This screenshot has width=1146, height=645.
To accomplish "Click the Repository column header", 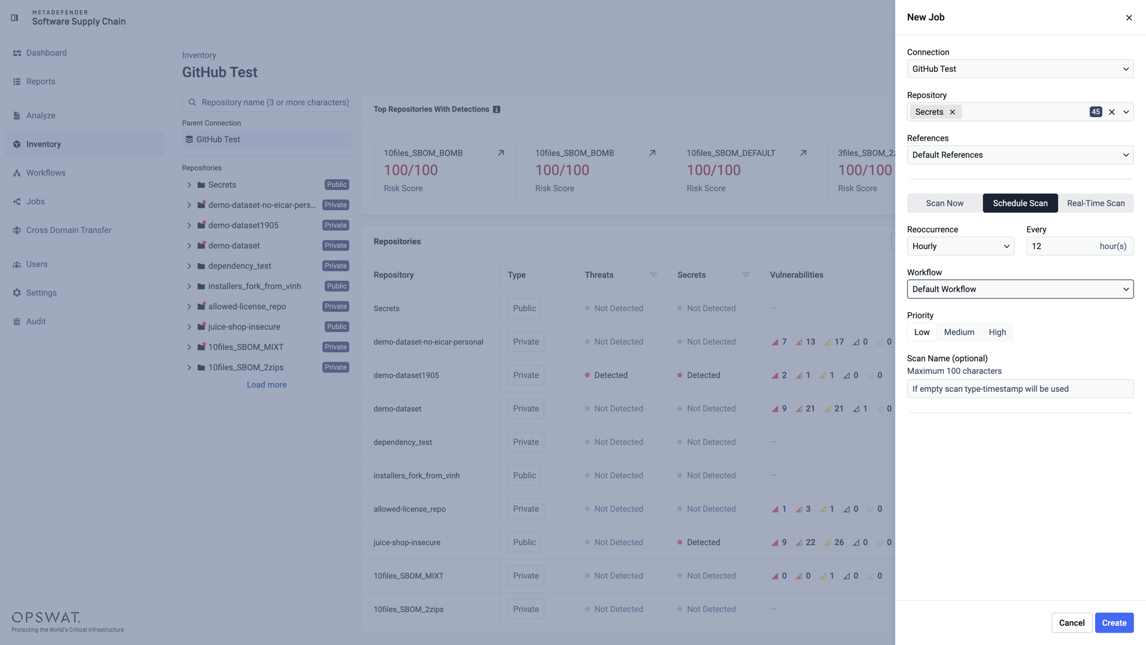I will click(393, 275).
